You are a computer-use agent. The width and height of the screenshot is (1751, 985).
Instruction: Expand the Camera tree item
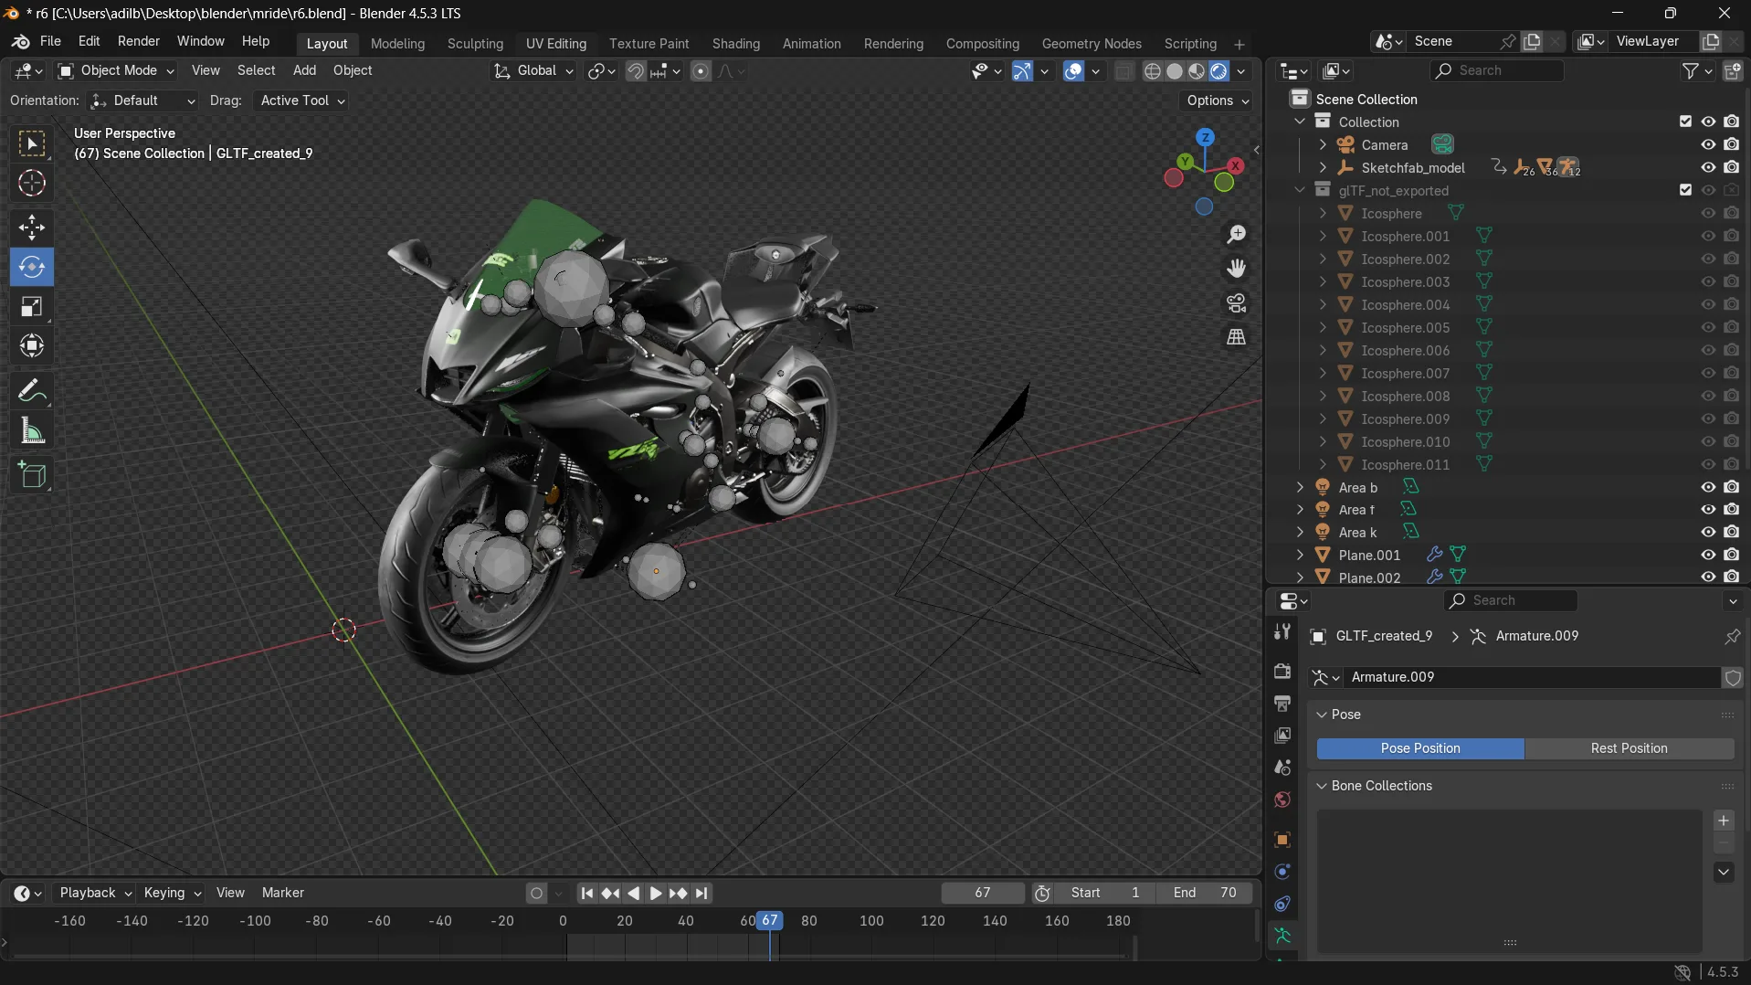click(1322, 144)
